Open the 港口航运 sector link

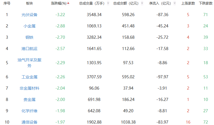(29, 49)
